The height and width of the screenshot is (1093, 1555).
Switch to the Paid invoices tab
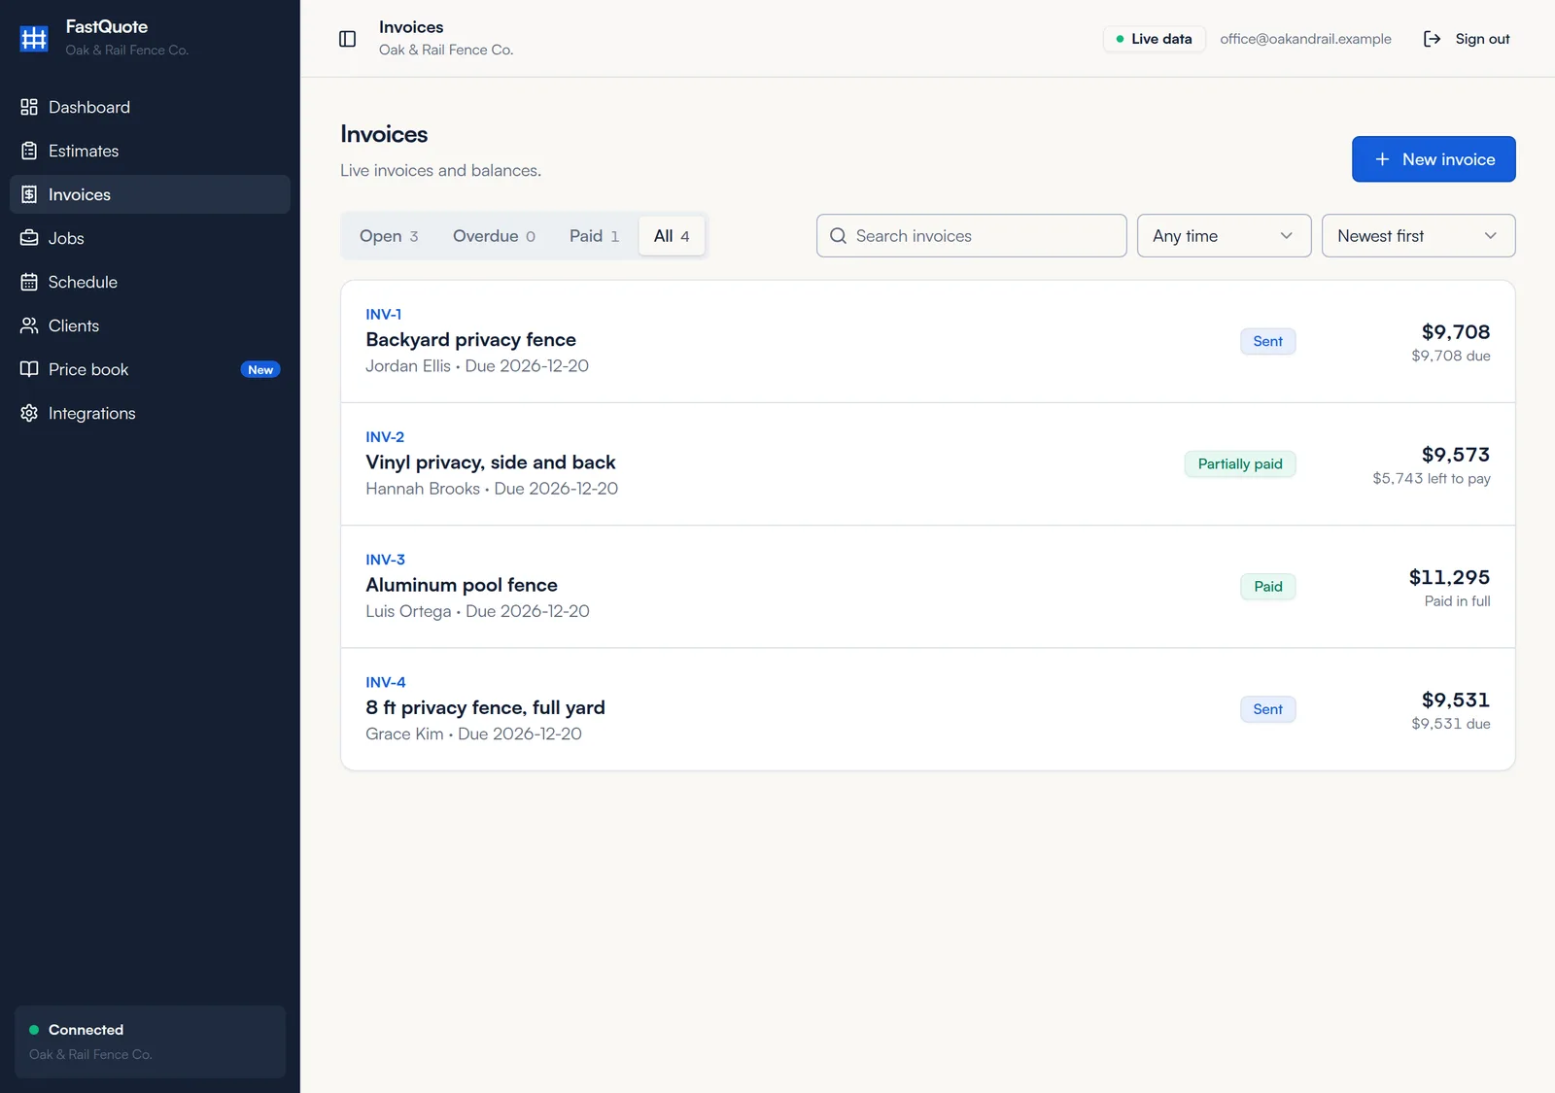pyautogui.click(x=594, y=236)
